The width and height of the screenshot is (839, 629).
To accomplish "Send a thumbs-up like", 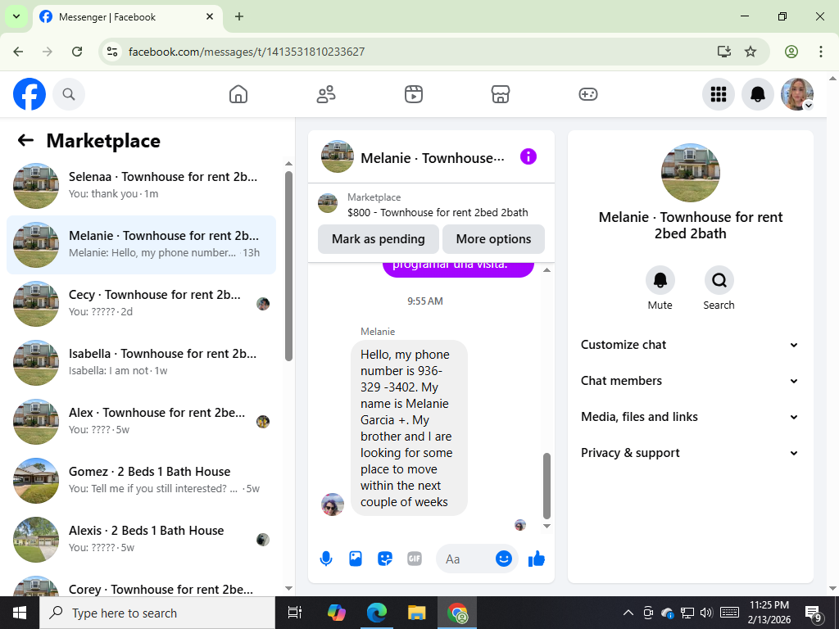I will click(x=536, y=559).
